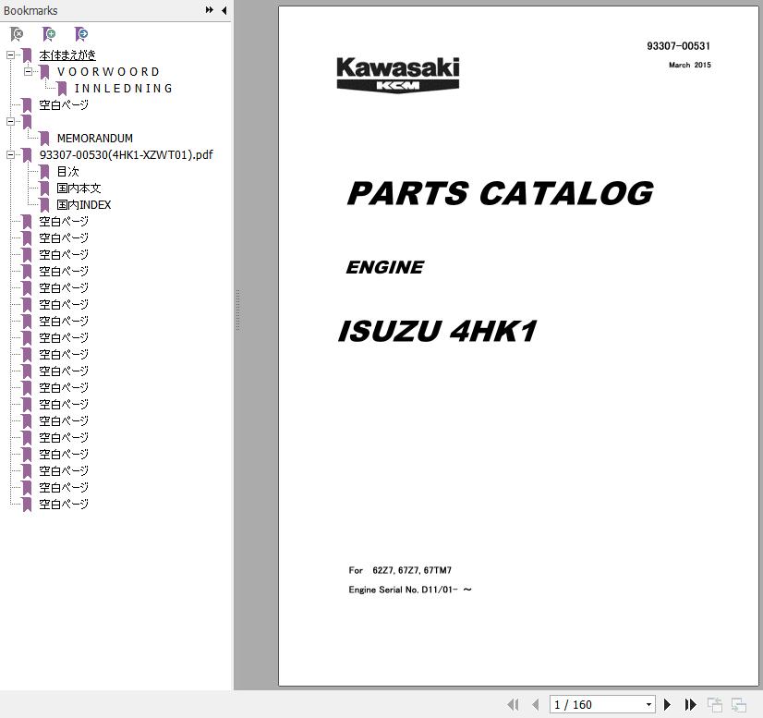Jump to the last page
Image resolution: width=763 pixels, height=718 pixels.
691,704
